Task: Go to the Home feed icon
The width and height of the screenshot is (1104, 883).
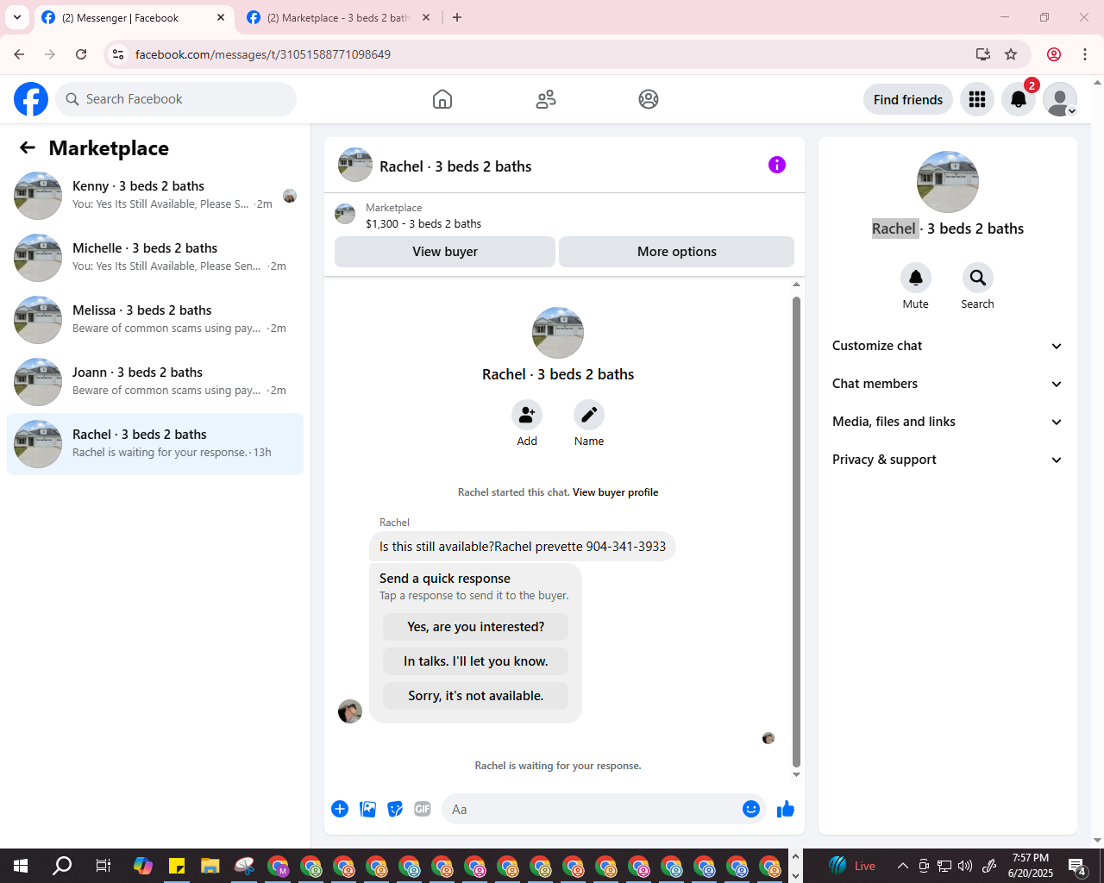Action: pyautogui.click(x=442, y=99)
